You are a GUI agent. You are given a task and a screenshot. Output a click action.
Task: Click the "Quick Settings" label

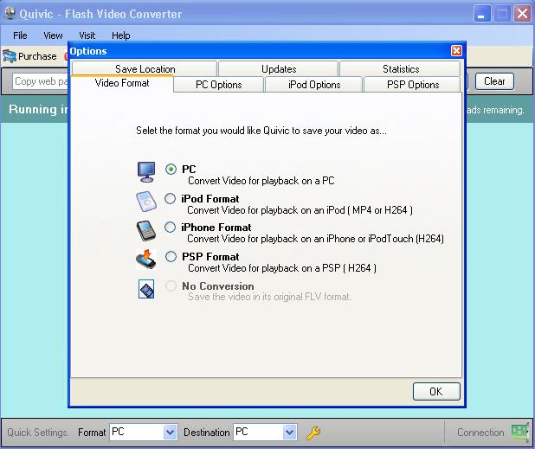(37, 433)
